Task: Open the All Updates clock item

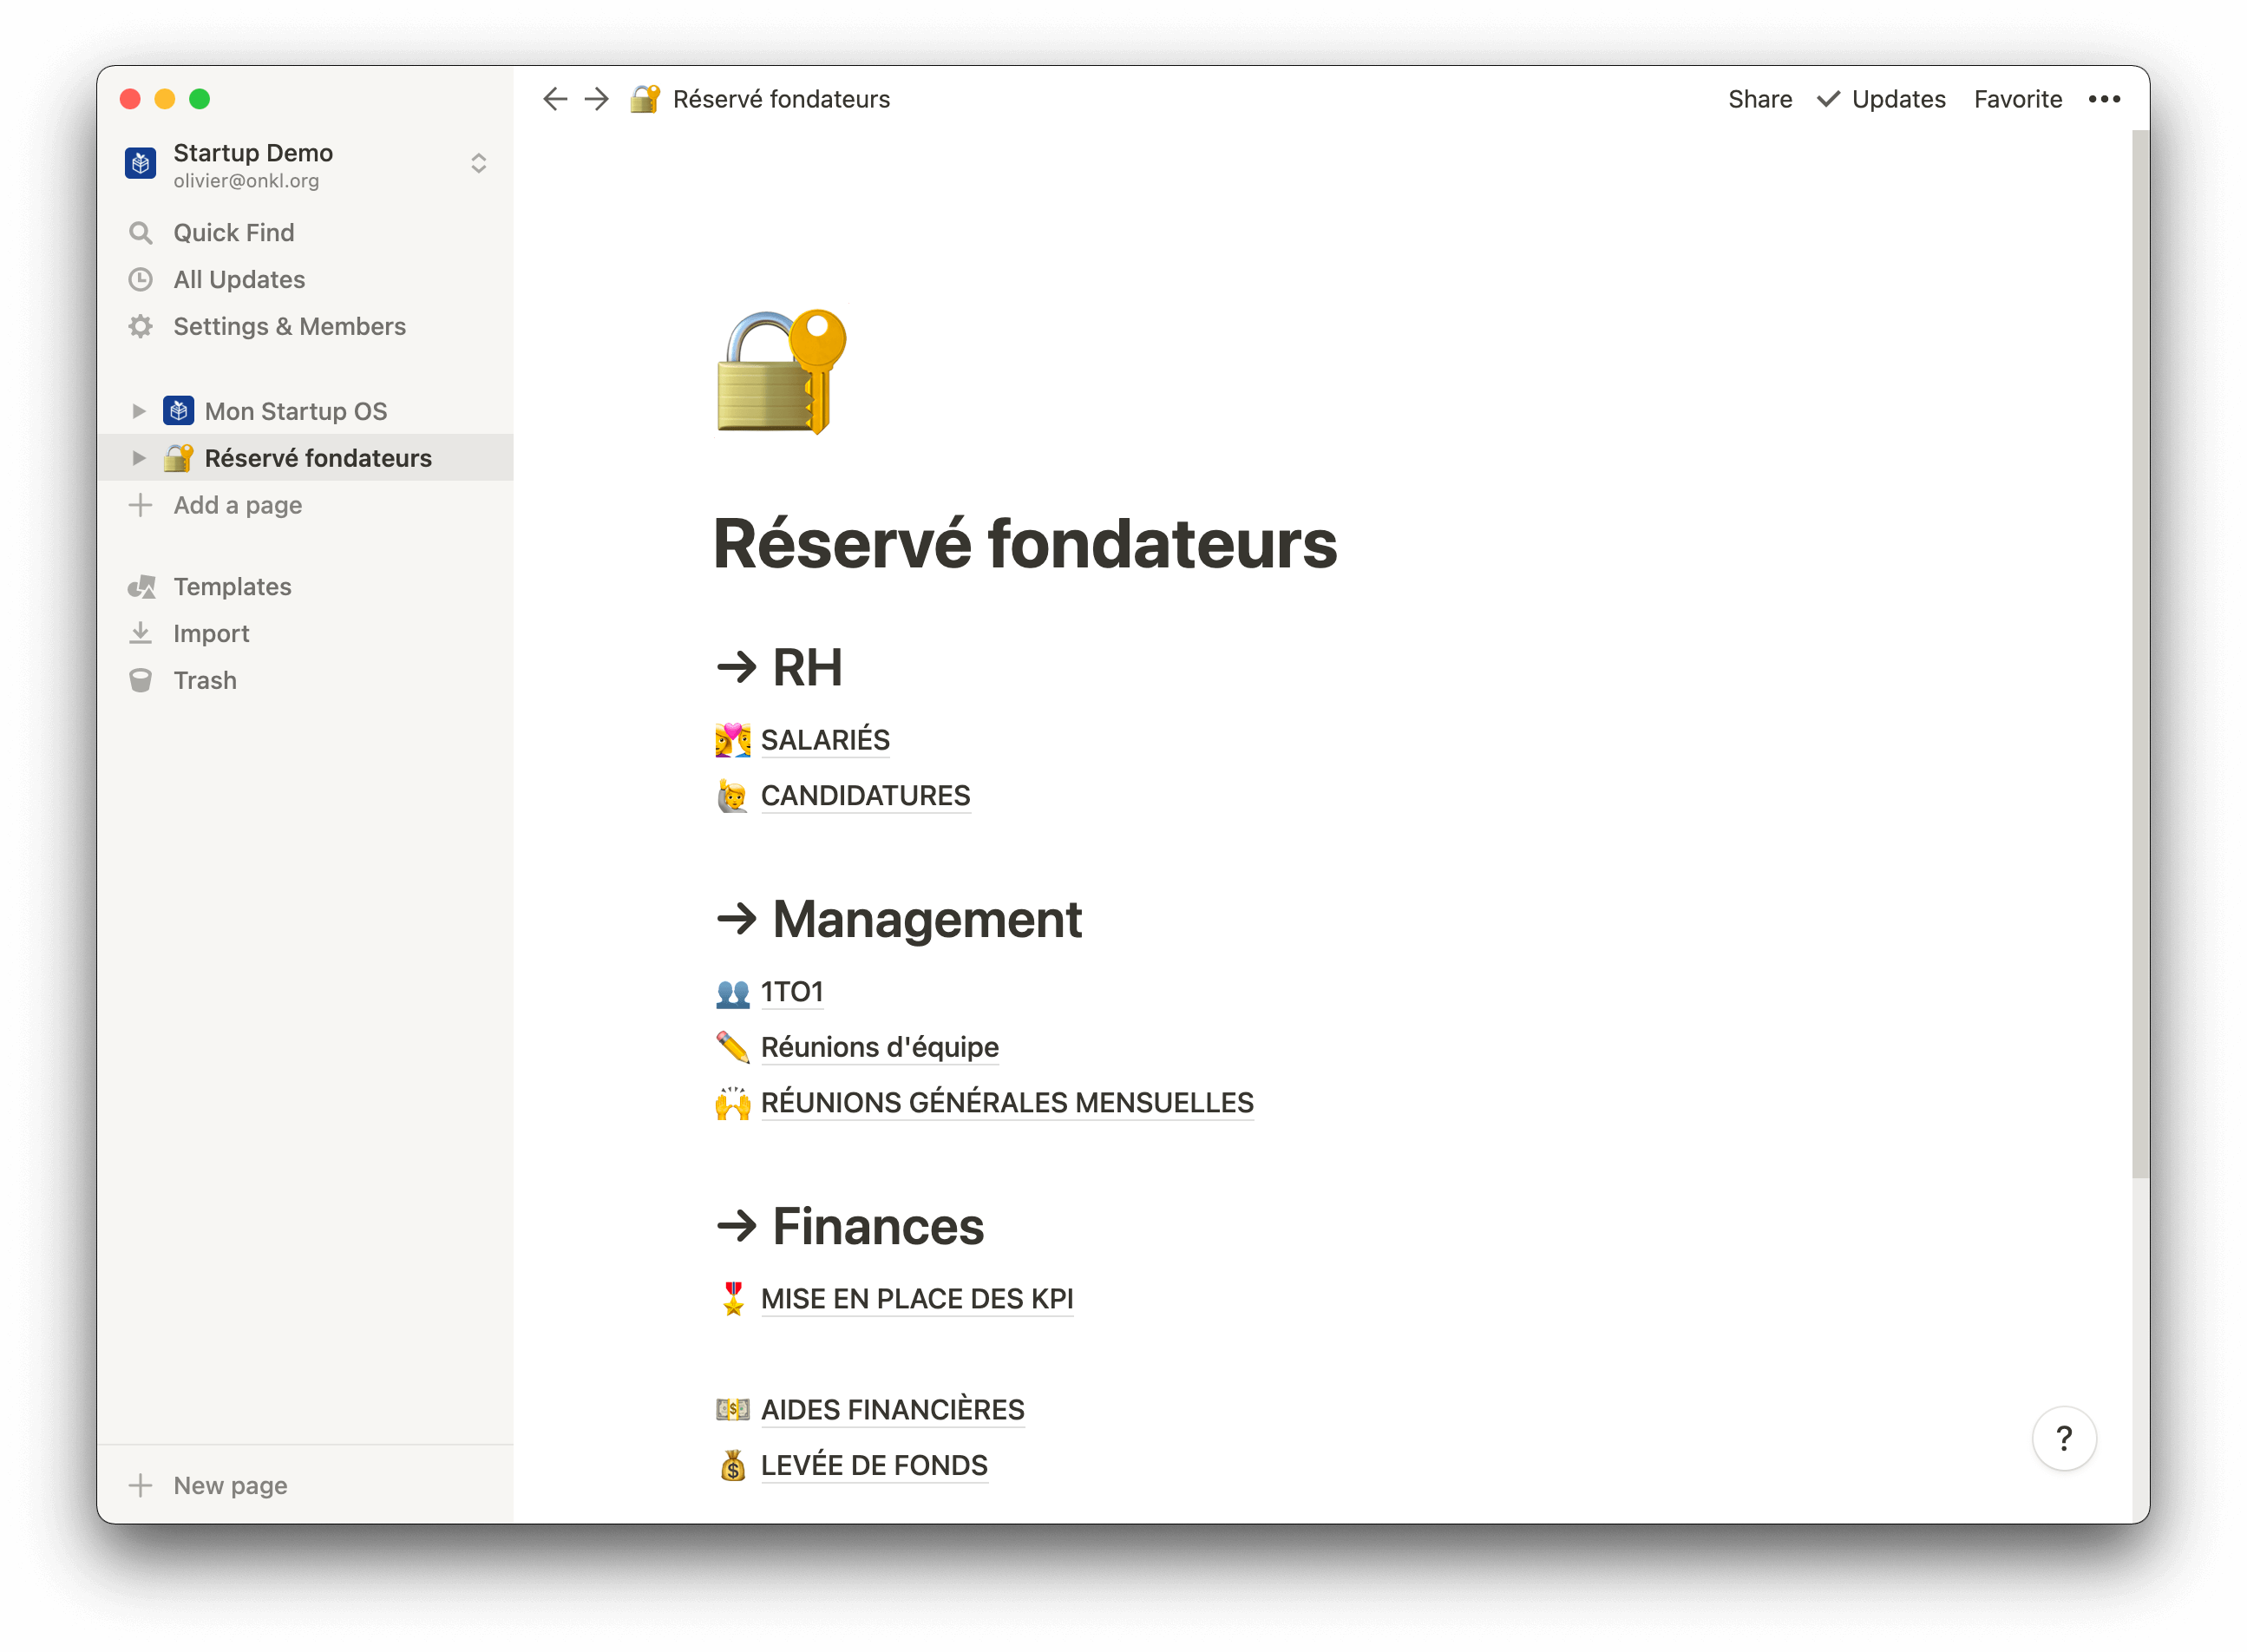Action: tap(238, 280)
